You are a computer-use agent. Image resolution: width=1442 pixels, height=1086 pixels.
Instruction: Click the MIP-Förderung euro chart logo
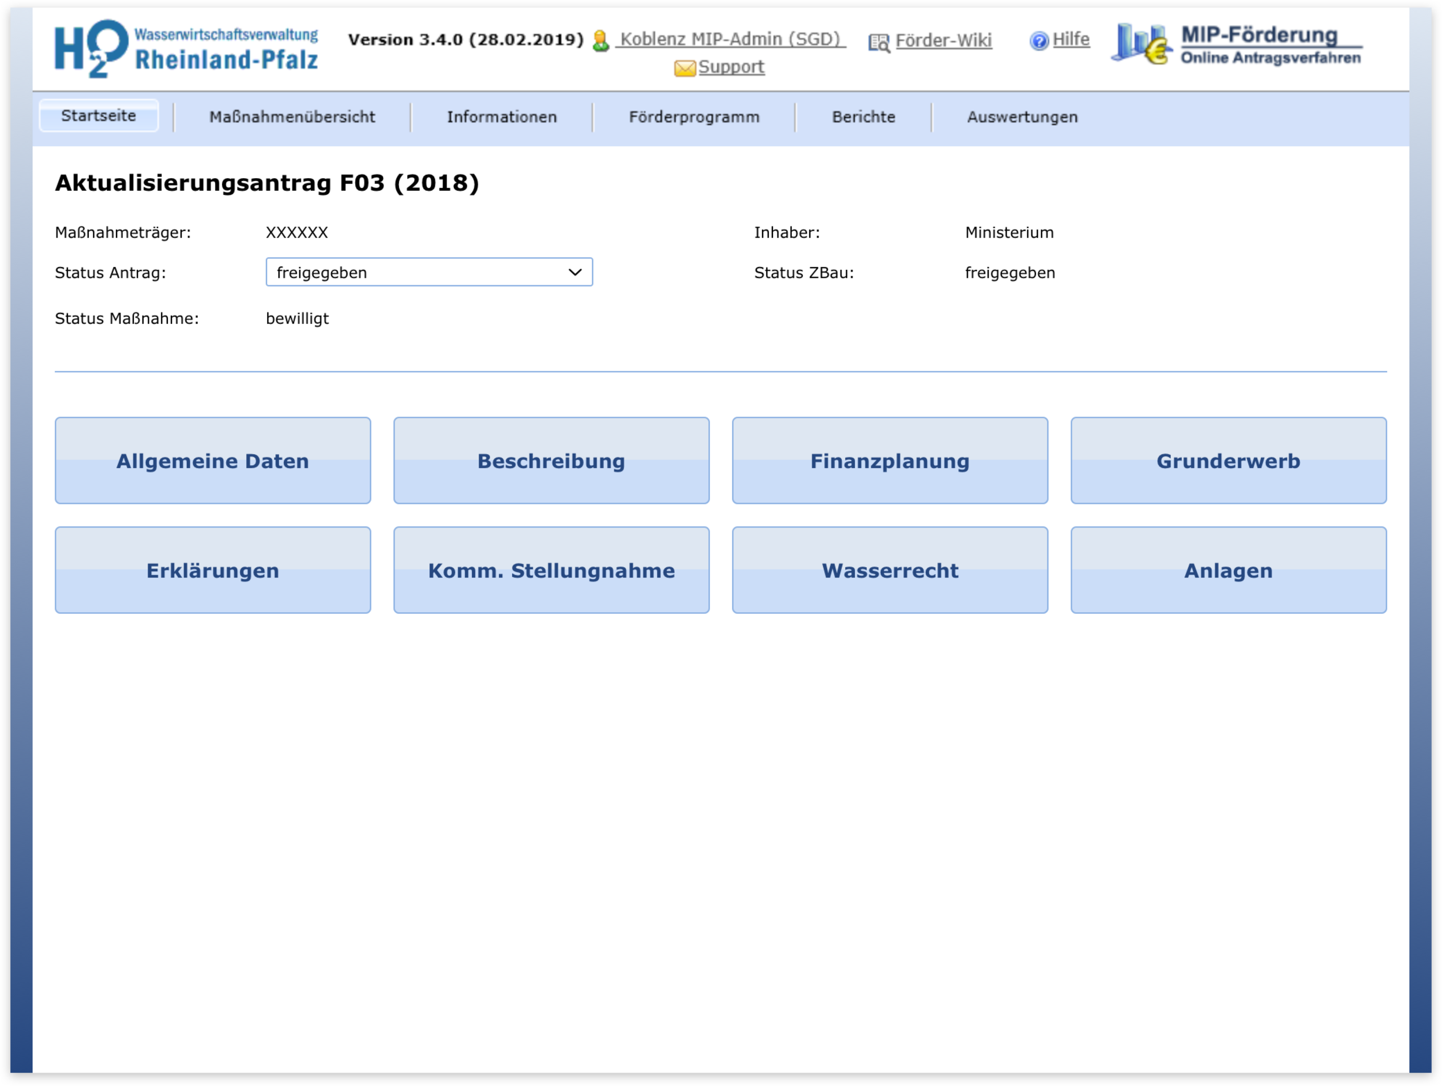pyautogui.click(x=1141, y=44)
